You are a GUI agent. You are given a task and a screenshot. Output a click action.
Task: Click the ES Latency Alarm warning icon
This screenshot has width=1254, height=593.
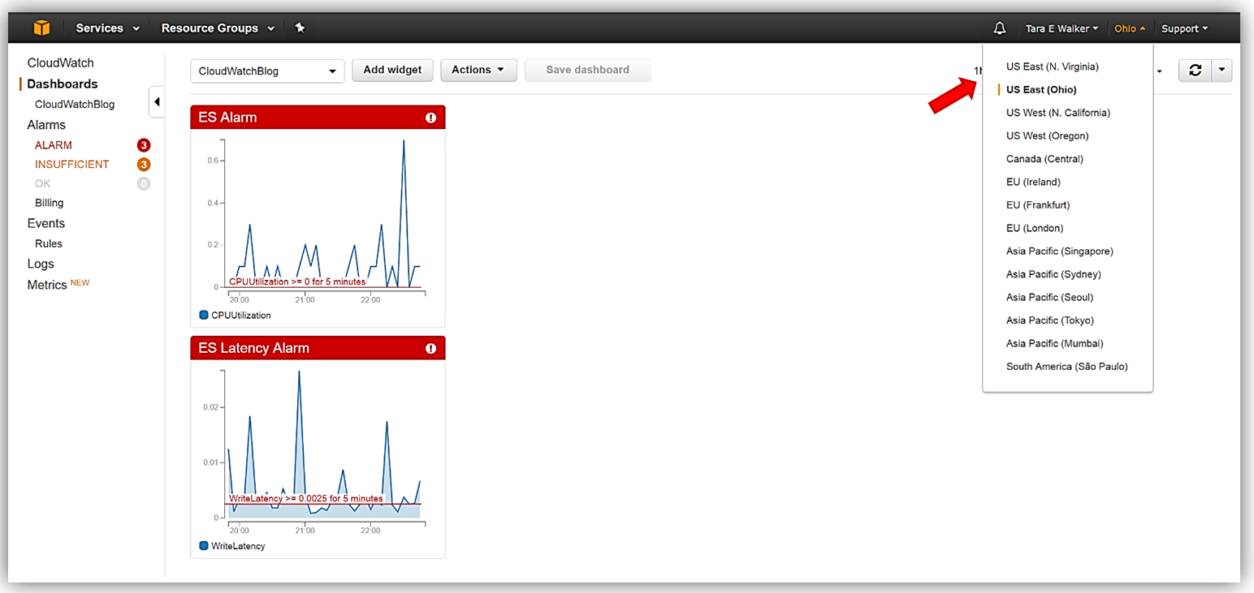click(430, 348)
